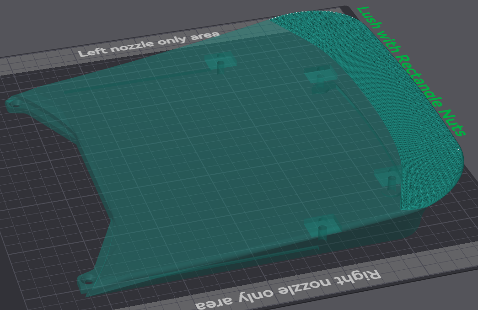Screen dimensions: 478x310
Task: Select the upper-right nut mount inside the model
Action: [x=321, y=75]
